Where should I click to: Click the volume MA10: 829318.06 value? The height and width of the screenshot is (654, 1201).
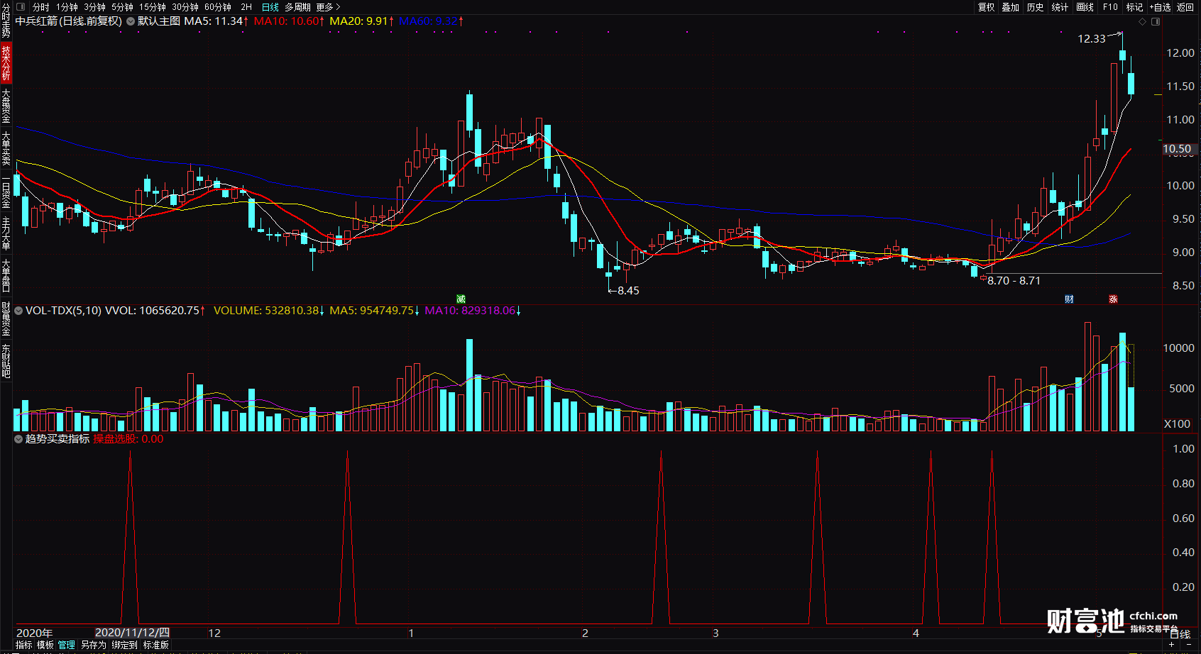coord(473,311)
